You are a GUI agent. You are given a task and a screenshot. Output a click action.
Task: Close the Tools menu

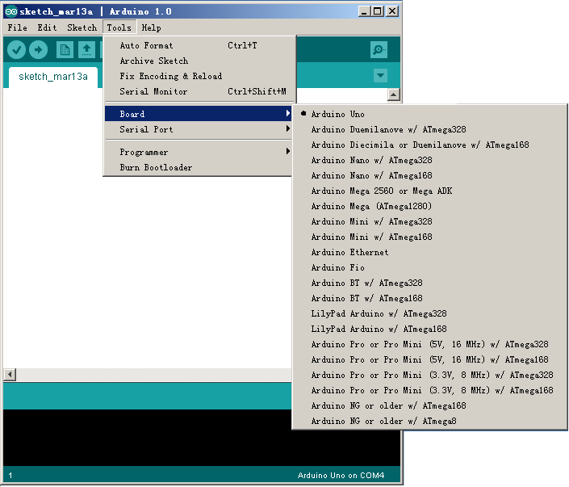119,27
